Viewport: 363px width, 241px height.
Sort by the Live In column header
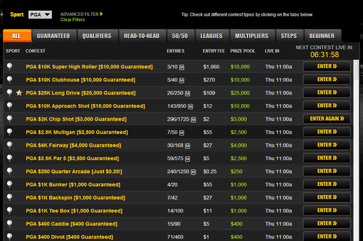(x=272, y=51)
